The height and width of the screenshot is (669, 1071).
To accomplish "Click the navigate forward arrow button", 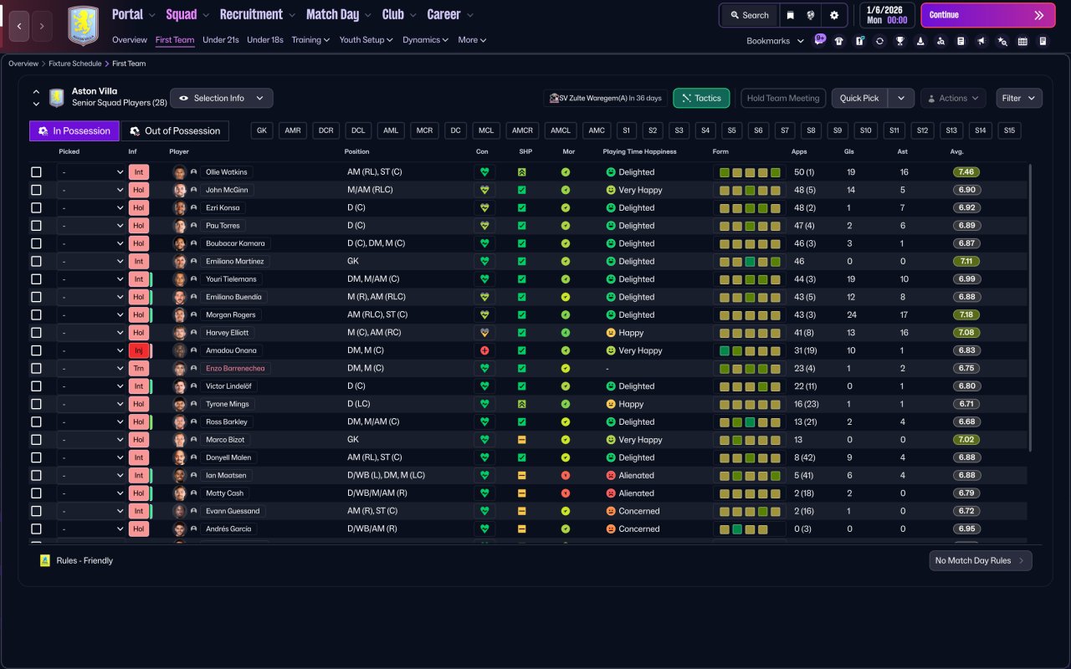I will 42,26.
